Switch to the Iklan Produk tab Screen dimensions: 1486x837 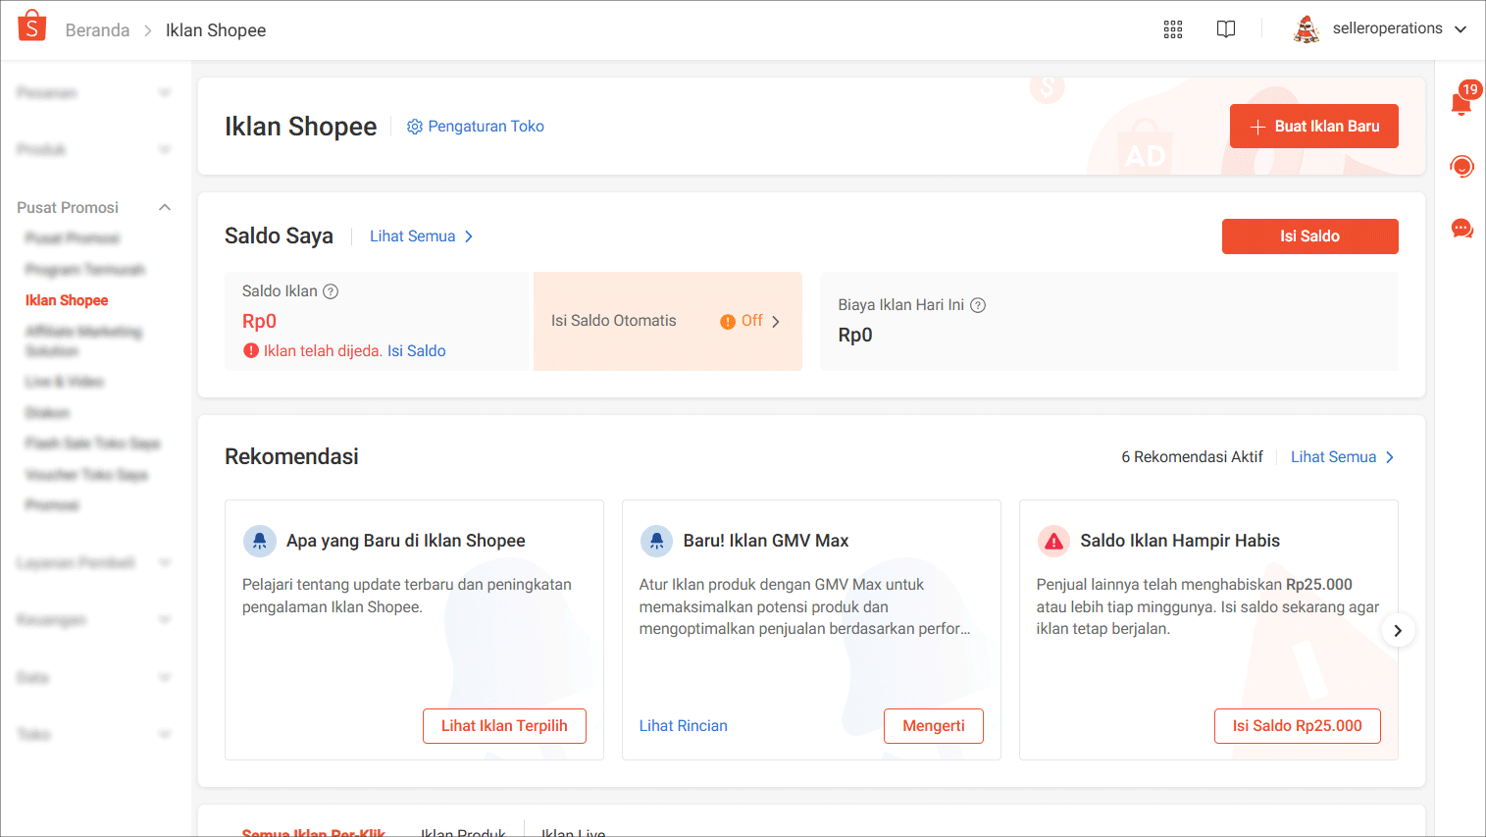[462, 831]
